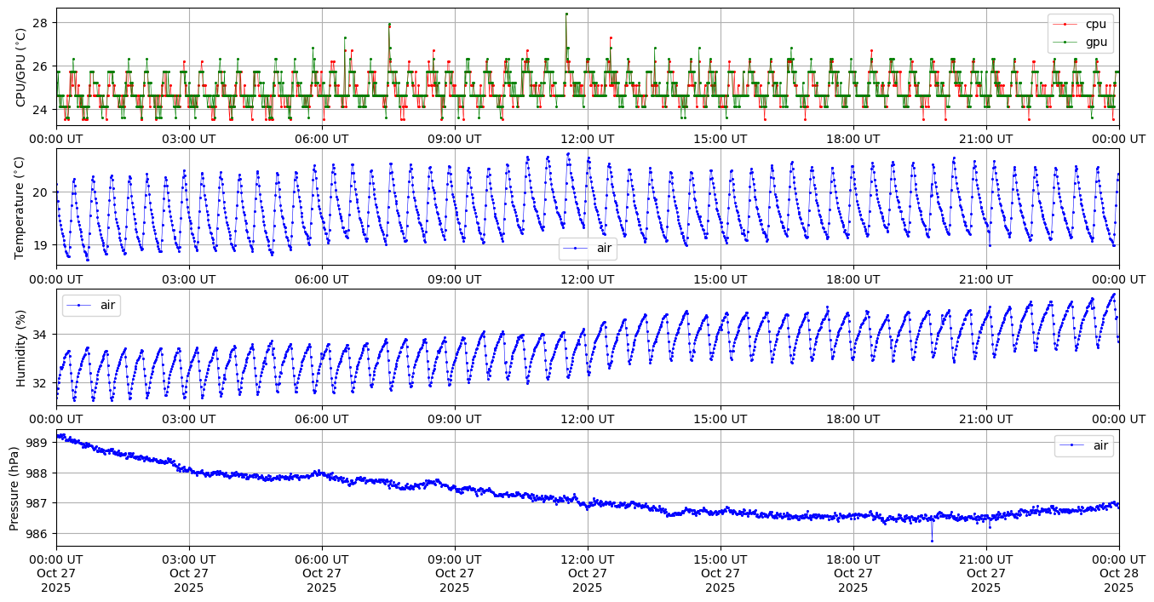The height and width of the screenshot is (602, 1154).
Task: Select the 'cpu' legend text label
Action: pos(1095,25)
